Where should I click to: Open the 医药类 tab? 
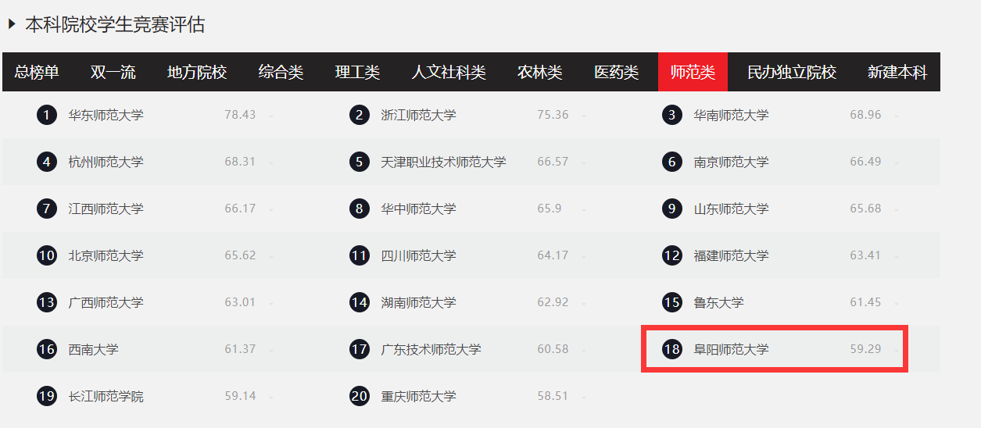point(616,73)
